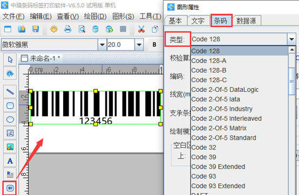This screenshot has width=299, height=195.
Task: Open the font name dropdown arrow
Action: click(x=102, y=45)
